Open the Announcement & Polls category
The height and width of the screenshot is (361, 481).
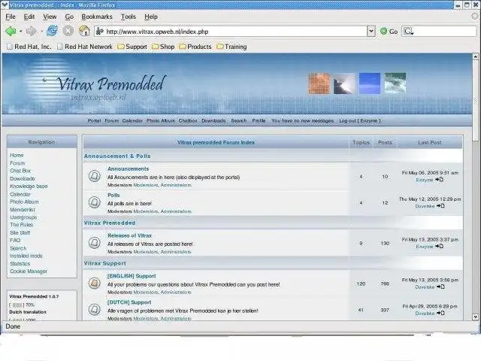tap(117, 156)
